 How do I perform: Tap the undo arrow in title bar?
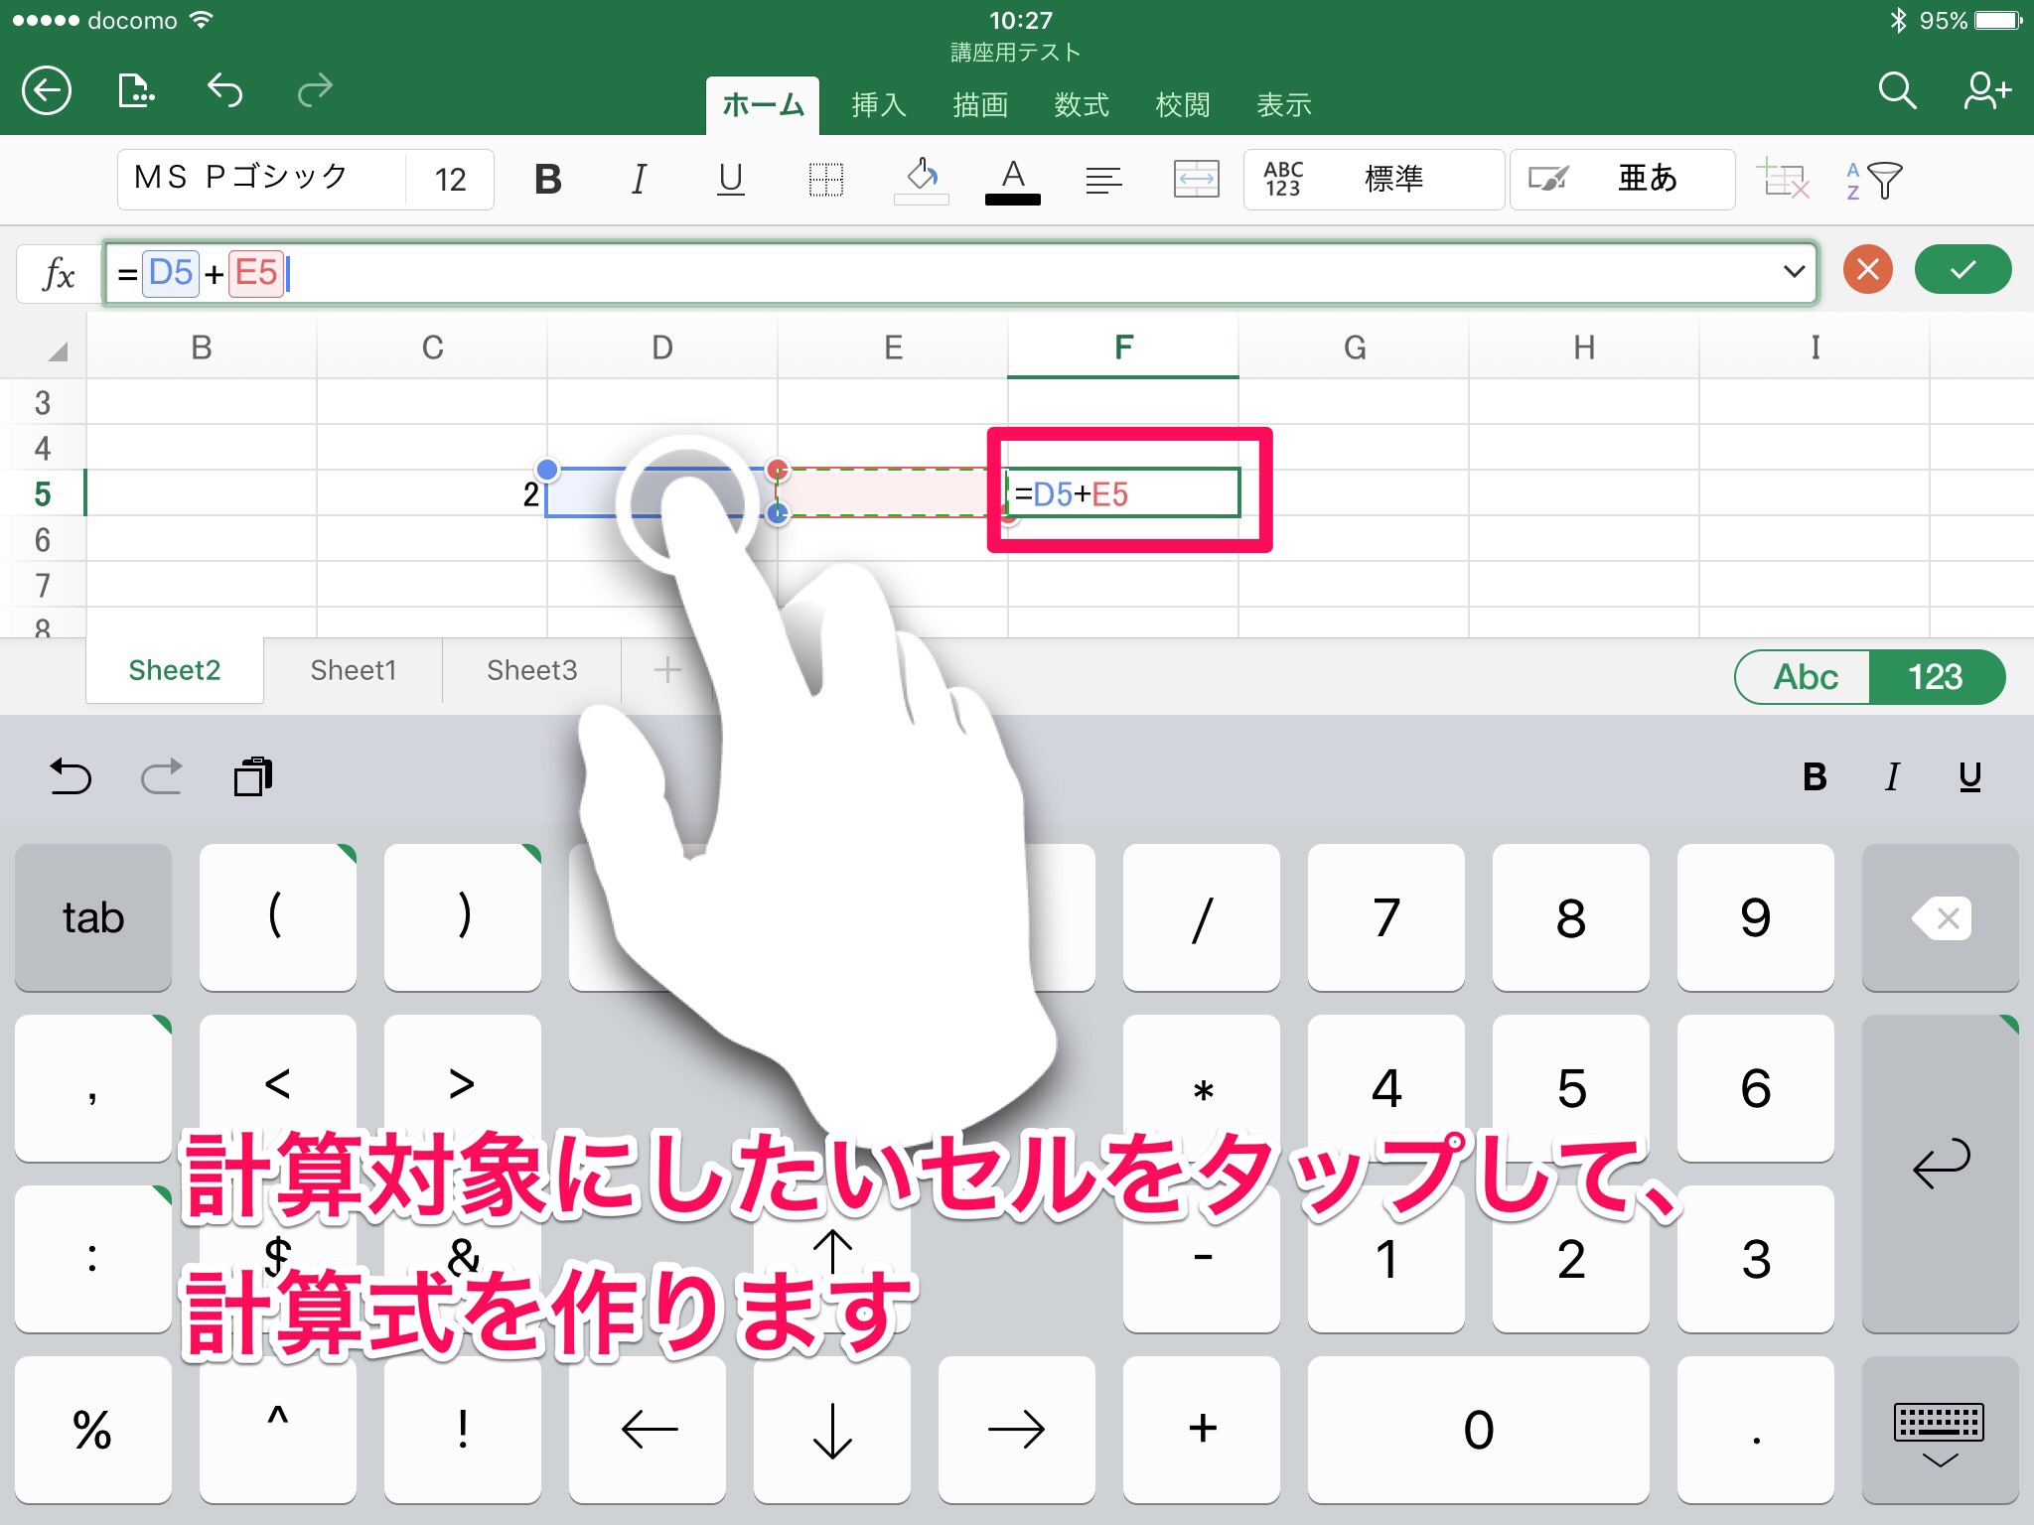[225, 91]
